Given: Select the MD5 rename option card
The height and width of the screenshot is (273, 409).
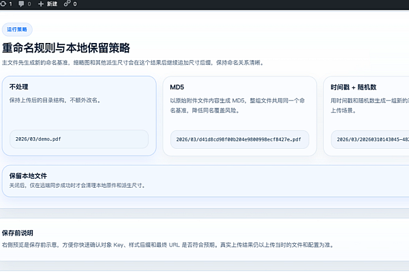Looking at the screenshot, I should click(240, 116).
